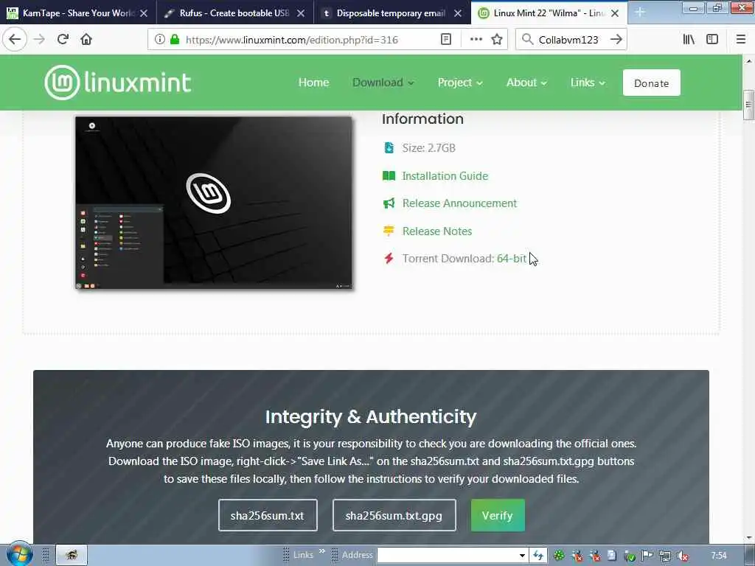Open the page actions three-dot menu
755x566 pixels.
coord(476,40)
